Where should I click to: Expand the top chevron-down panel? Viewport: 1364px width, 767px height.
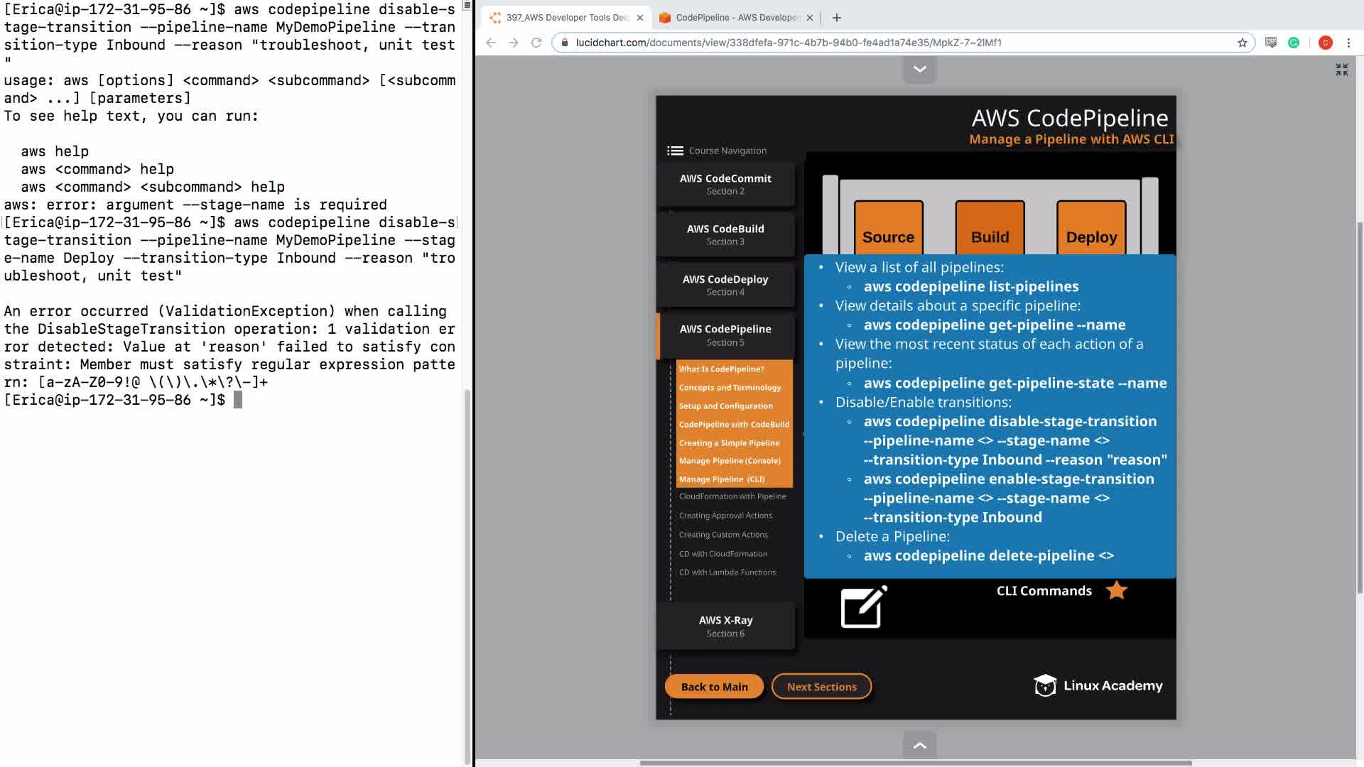[919, 69]
